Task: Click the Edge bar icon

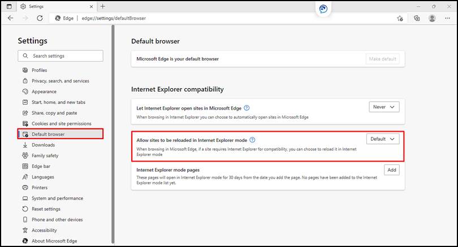Action: click(25, 166)
